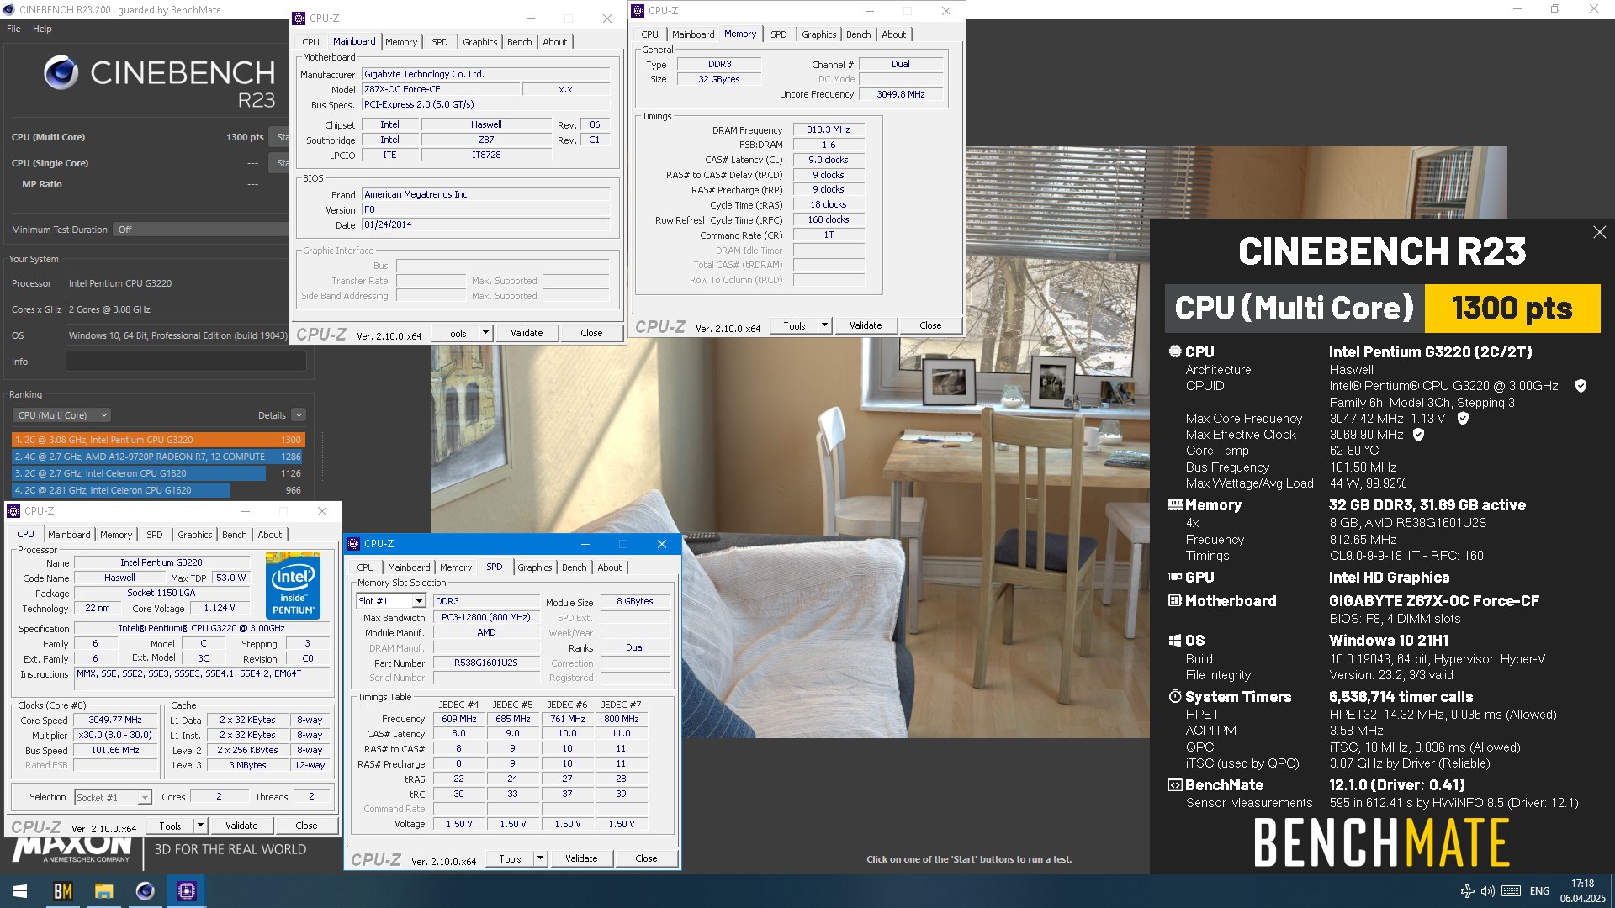Open Cinebench Help menu

42,29
